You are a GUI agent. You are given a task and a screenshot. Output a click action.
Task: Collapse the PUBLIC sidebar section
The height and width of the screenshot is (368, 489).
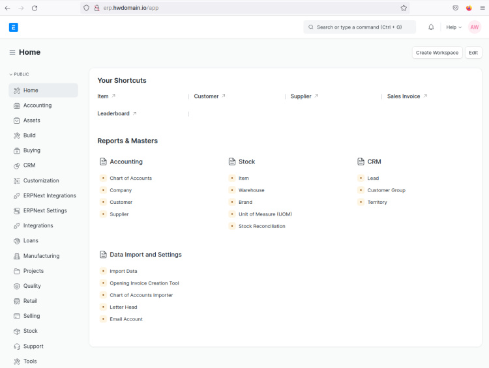click(x=19, y=74)
